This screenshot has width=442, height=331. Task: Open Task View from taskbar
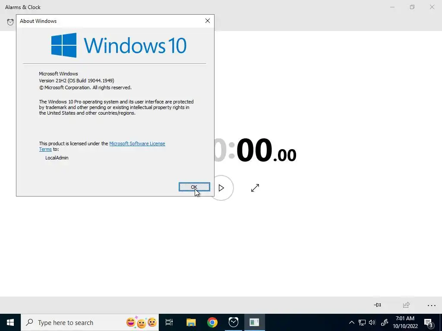pos(169,322)
